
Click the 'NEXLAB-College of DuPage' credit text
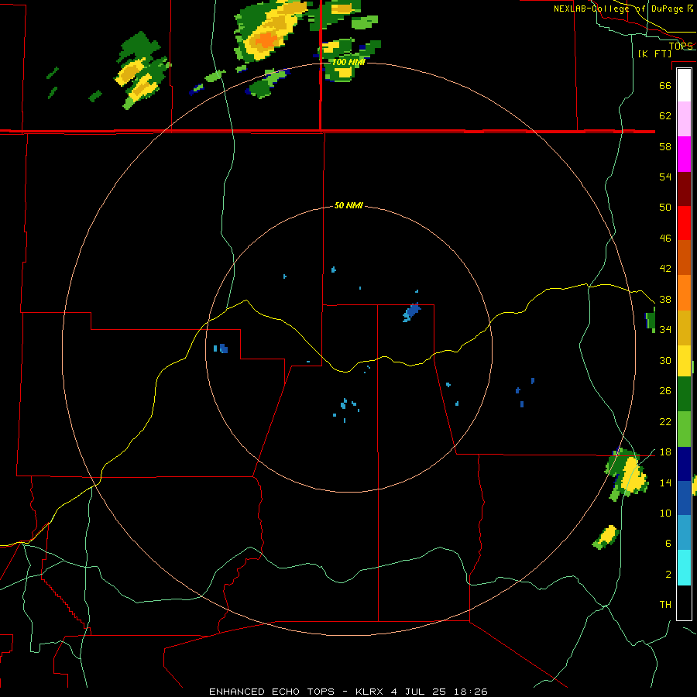[x=618, y=9]
